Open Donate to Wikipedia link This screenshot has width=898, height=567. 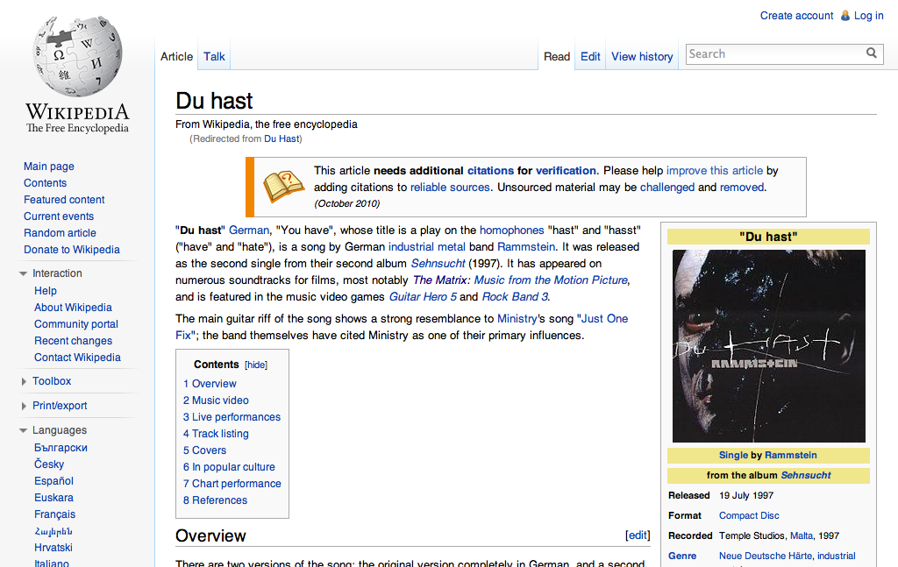[x=72, y=250]
